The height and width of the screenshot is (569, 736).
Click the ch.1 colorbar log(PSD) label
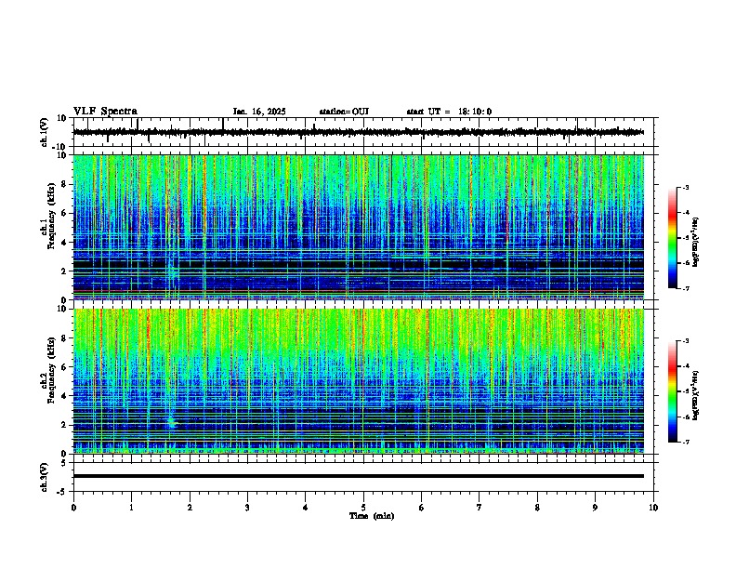tap(695, 242)
